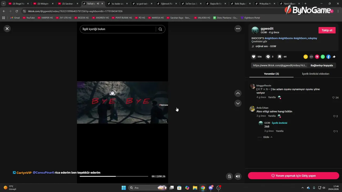Click the browser back arrow
Screen dimensions: 342x192
click(4, 11)
